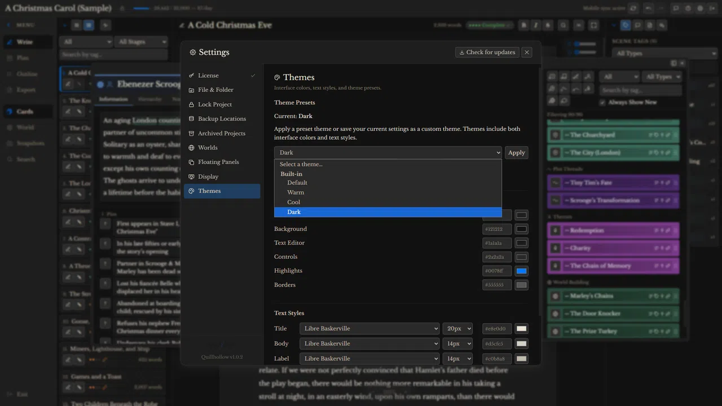This screenshot has width=722, height=406.
Task: Open the Highlights blue color swatch
Action: [x=522, y=271]
